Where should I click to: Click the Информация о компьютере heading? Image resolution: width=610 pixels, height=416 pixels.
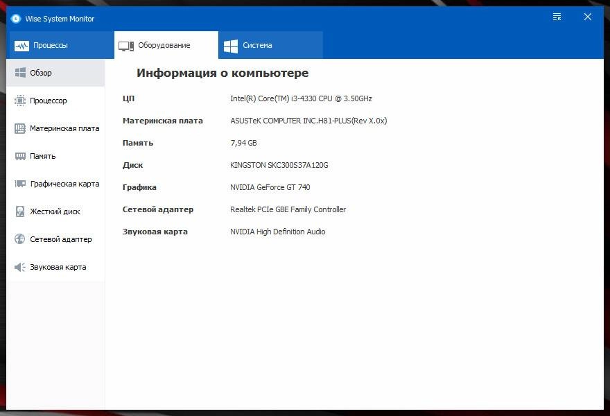coord(223,73)
